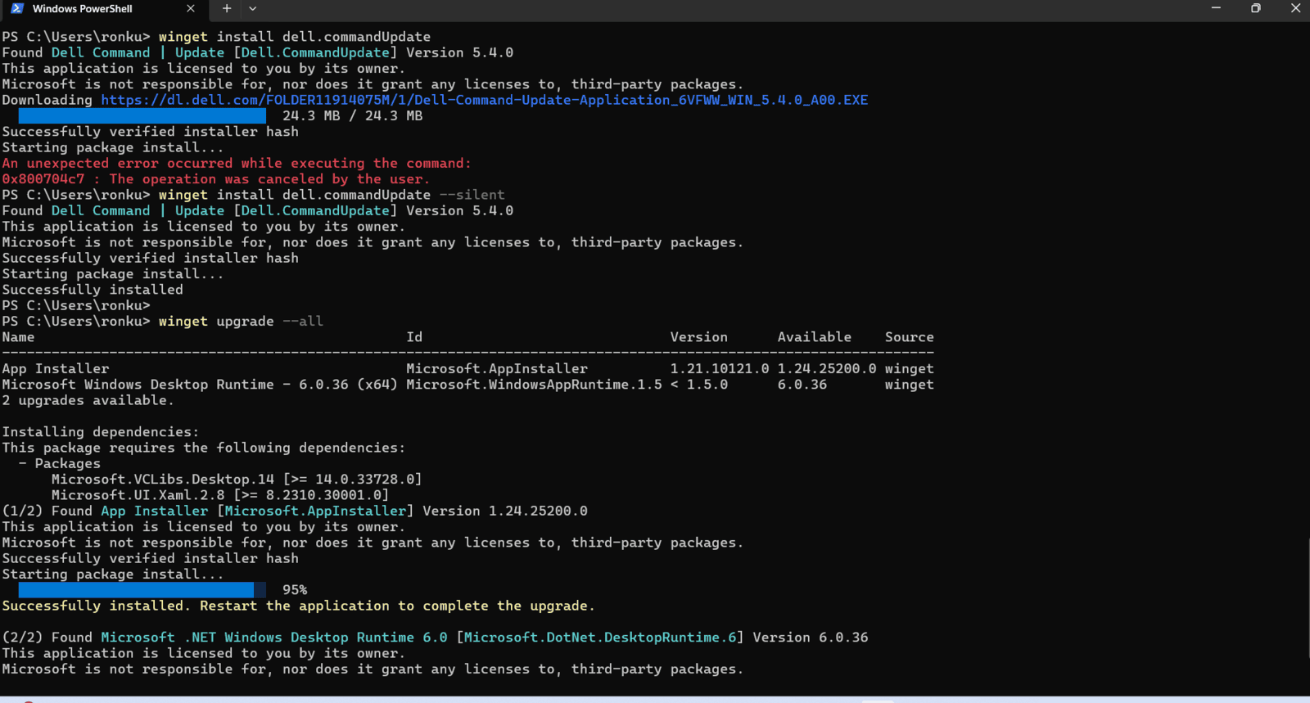Minimize the terminal window

pos(1216,8)
